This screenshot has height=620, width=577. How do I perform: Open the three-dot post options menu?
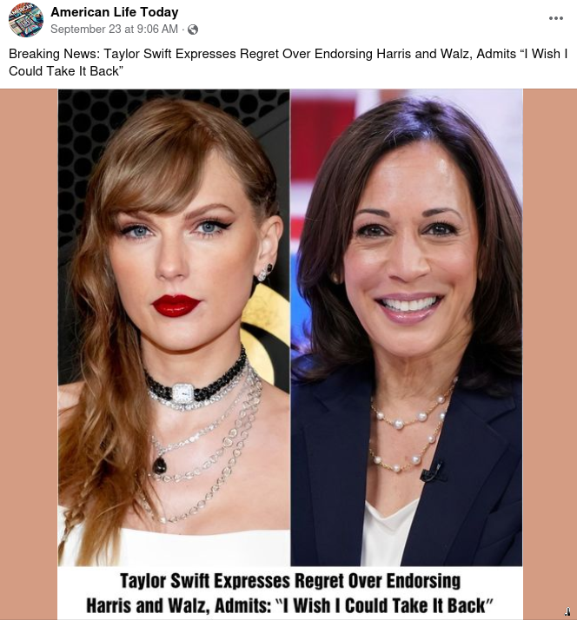coord(556,18)
